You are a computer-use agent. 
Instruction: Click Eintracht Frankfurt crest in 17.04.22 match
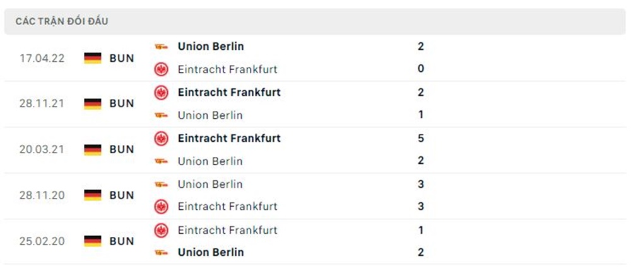coord(161,69)
